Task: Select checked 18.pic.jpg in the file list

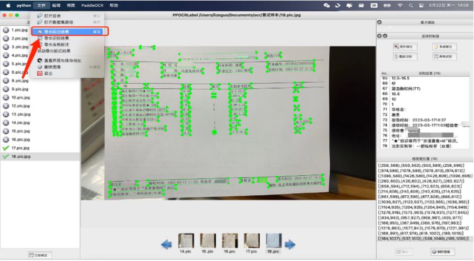Action: (40, 156)
